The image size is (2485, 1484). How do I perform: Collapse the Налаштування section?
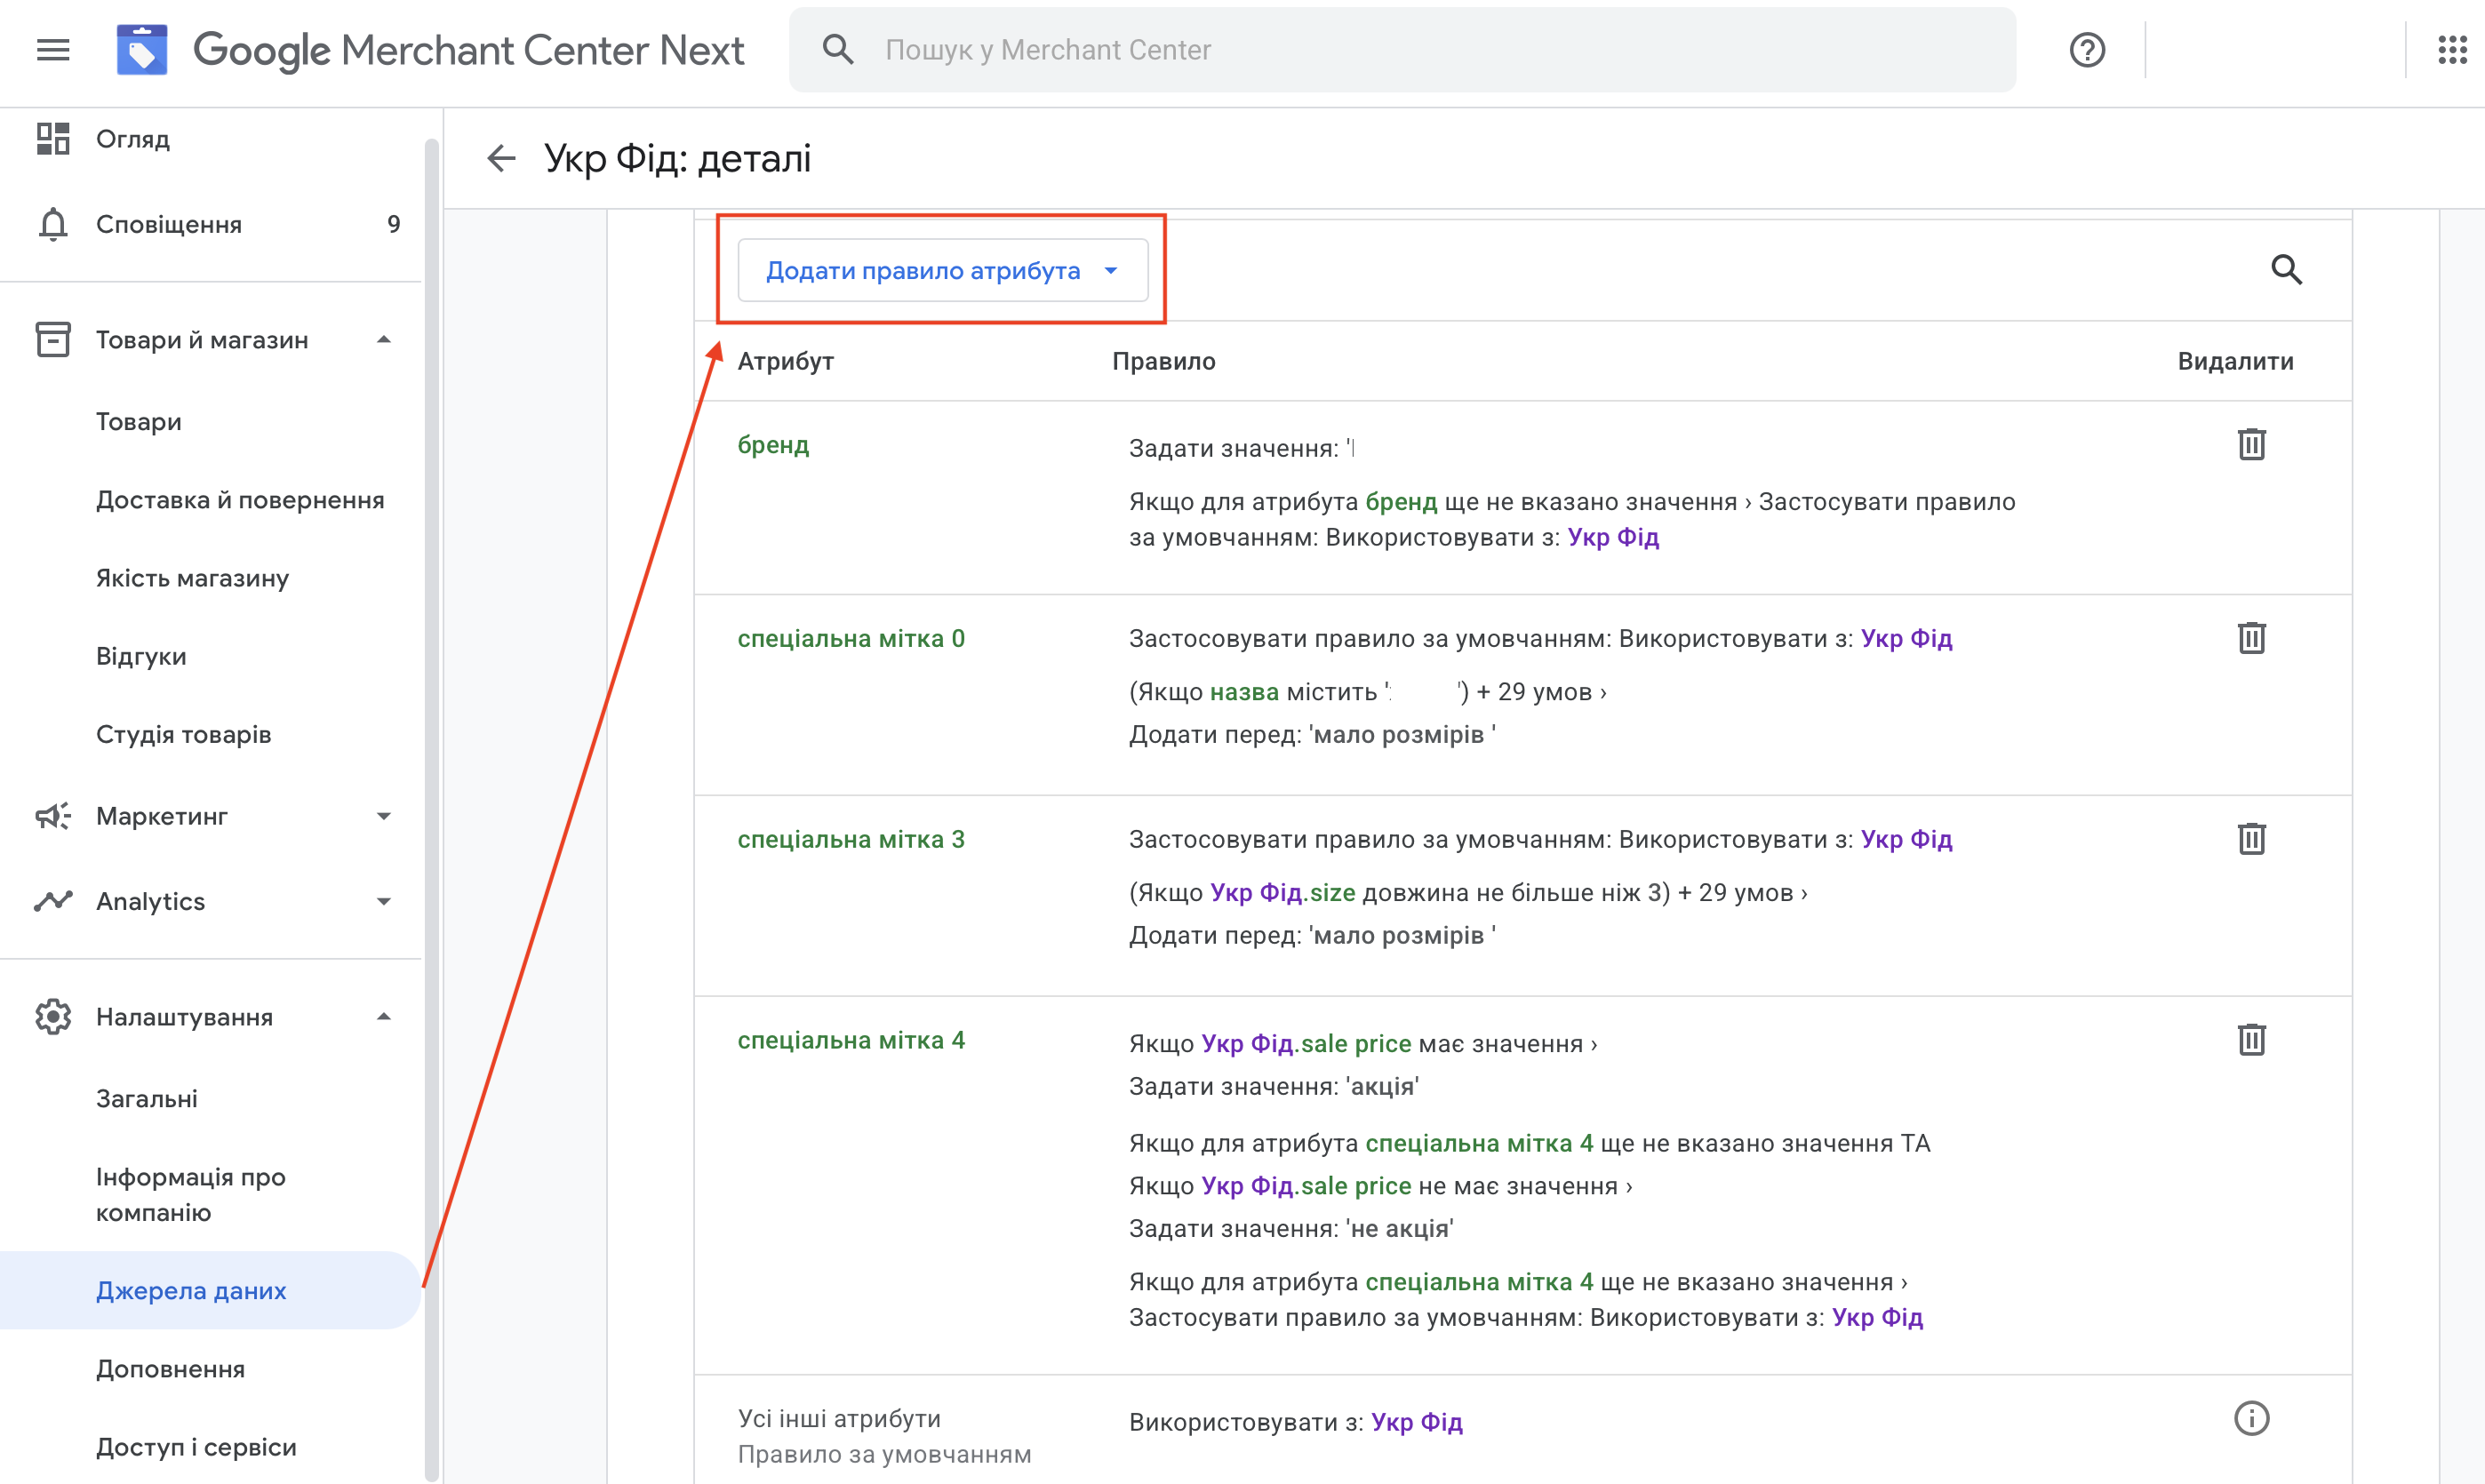(x=383, y=1017)
